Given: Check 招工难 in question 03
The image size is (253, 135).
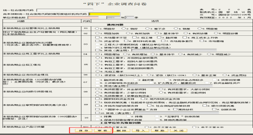Looking at the screenshot, I should [134, 37].
